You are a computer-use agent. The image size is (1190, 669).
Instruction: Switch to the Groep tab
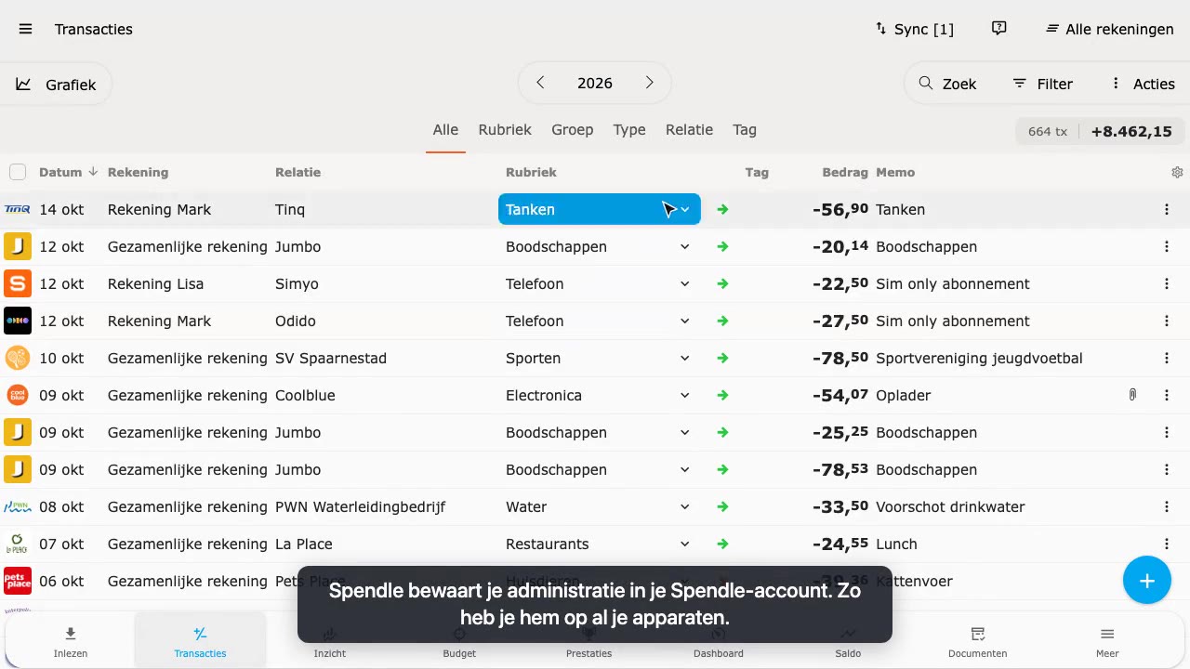572,130
